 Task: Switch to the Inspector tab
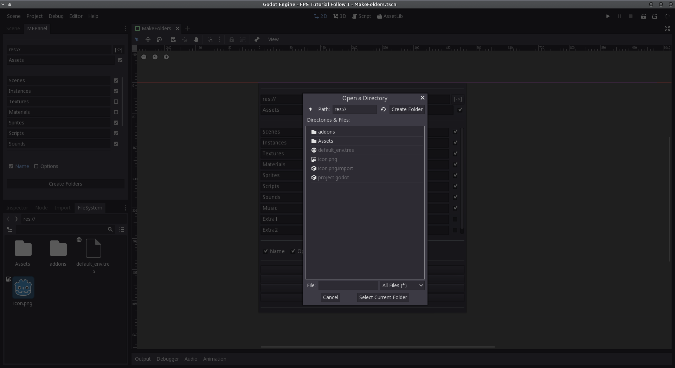click(17, 208)
